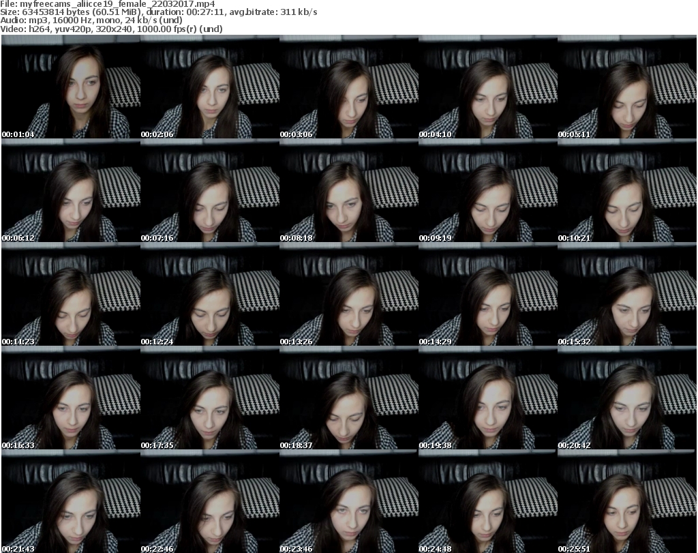Image resolution: width=698 pixels, height=553 pixels.
Task: Select the thumbnail frame stamped 00:04:10
Action: coord(488,87)
